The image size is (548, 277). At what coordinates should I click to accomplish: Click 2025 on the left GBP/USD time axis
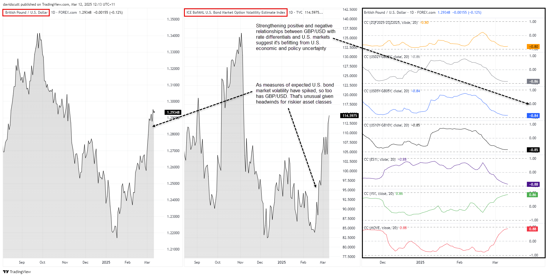pos(106,262)
